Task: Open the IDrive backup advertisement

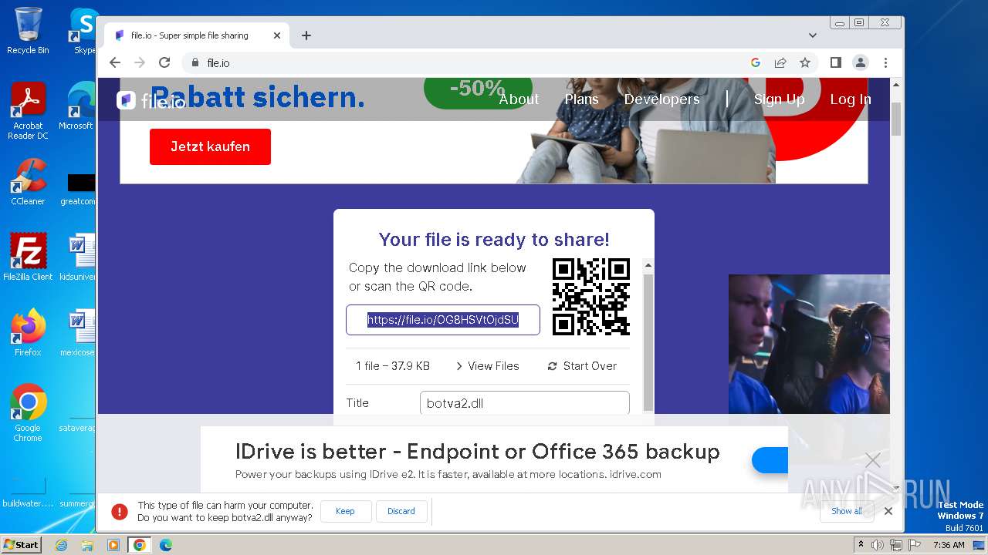Action: click(x=494, y=460)
